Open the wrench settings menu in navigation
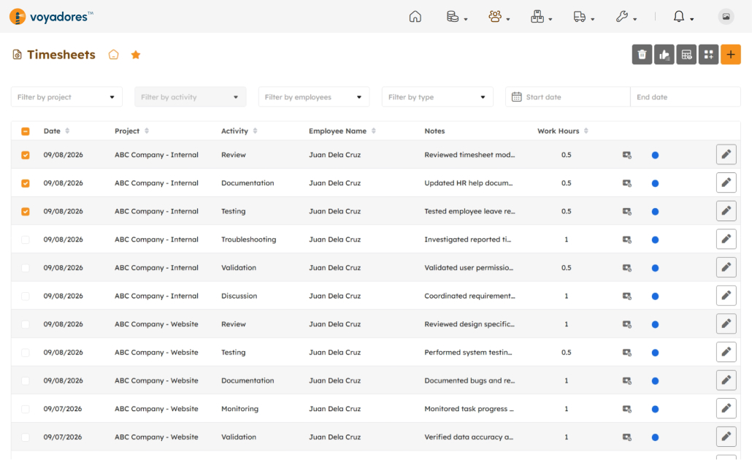 [x=626, y=17]
